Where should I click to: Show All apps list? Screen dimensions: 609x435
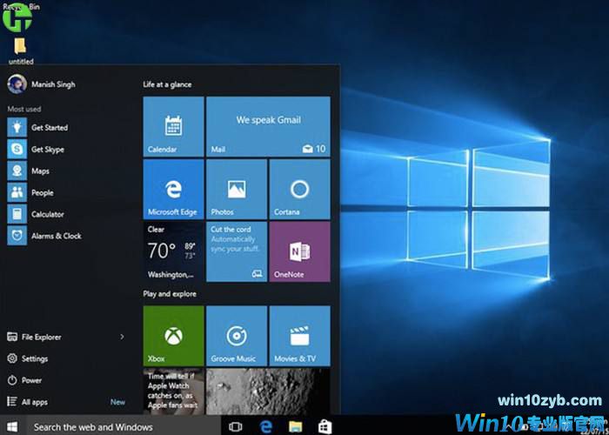(28, 402)
